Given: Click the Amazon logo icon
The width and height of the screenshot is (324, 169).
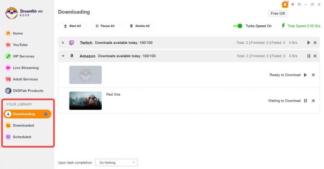Looking at the screenshot, I should click(x=72, y=56).
